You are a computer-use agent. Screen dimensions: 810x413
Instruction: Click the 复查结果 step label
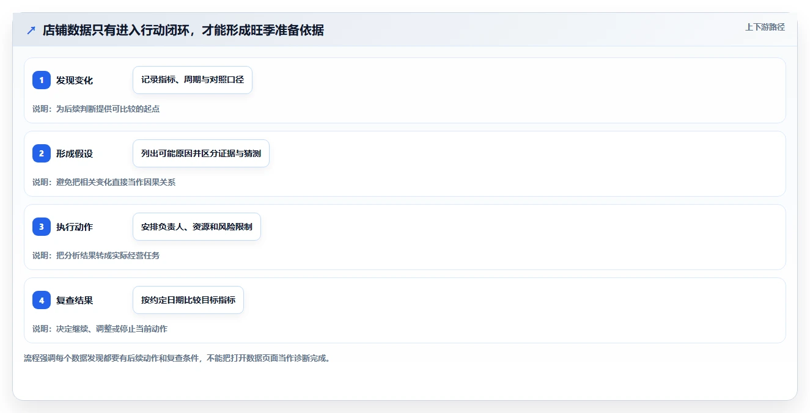click(75, 300)
